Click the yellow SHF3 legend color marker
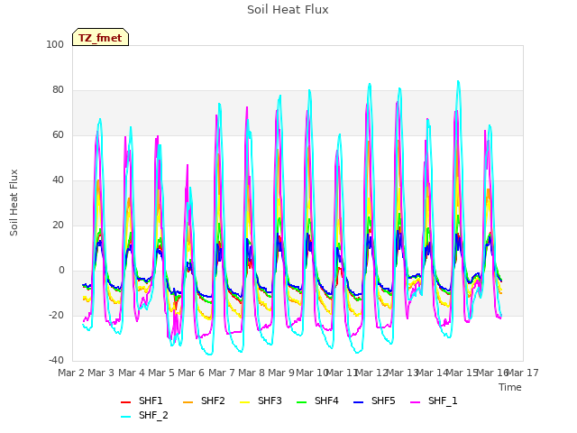 pyautogui.click(x=244, y=402)
